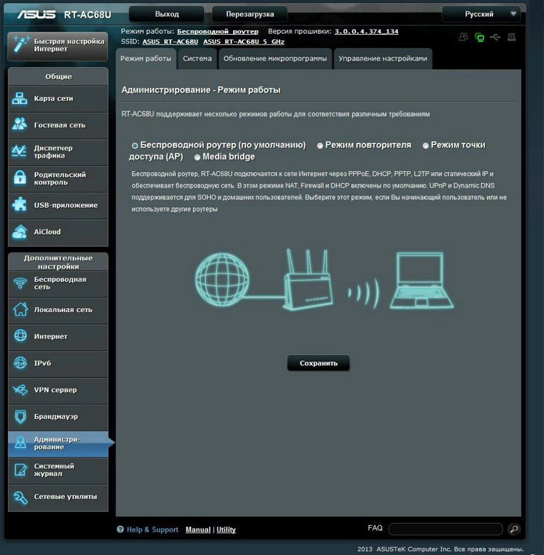Select Media bridge mode radio
The image size is (544, 555).
click(x=197, y=157)
